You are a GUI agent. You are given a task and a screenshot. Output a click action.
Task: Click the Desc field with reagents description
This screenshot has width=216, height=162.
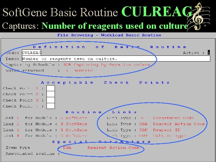[x=116, y=58]
